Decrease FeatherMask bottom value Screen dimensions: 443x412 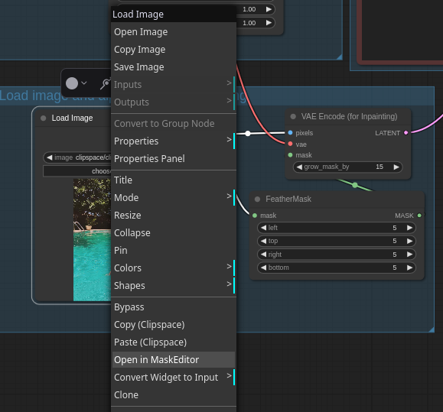tap(264, 268)
